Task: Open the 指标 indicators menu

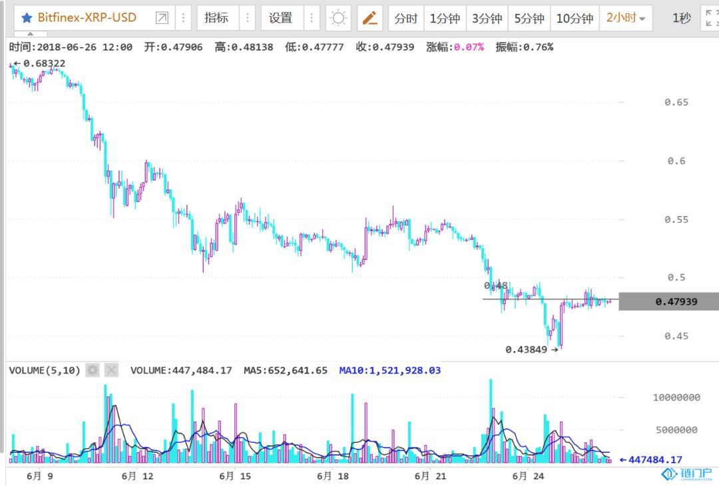Action: (x=216, y=18)
